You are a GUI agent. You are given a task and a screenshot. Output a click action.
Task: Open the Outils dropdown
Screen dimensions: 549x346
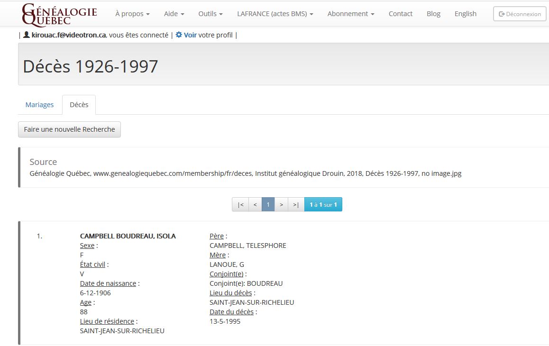pos(210,14)
